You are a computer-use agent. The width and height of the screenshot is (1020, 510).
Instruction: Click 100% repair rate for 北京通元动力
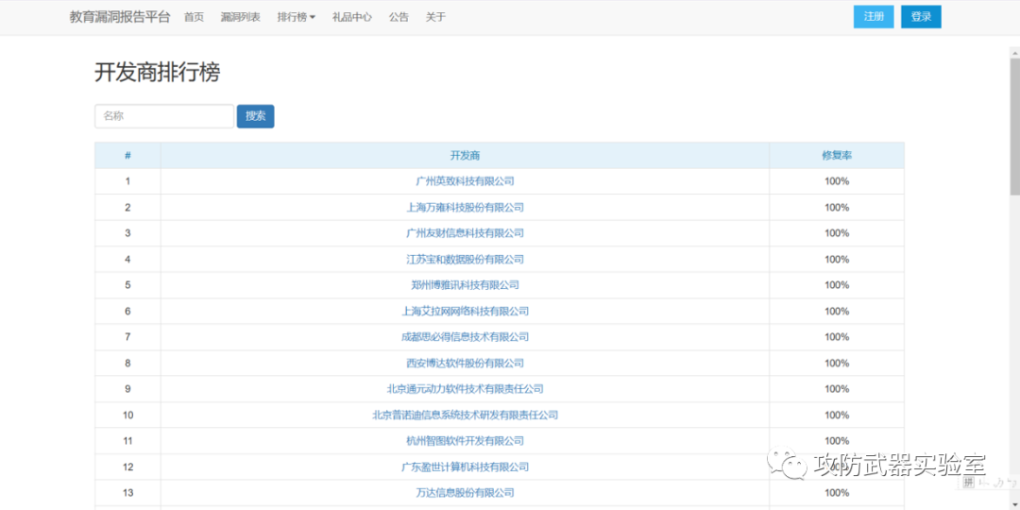pos(837,389)
